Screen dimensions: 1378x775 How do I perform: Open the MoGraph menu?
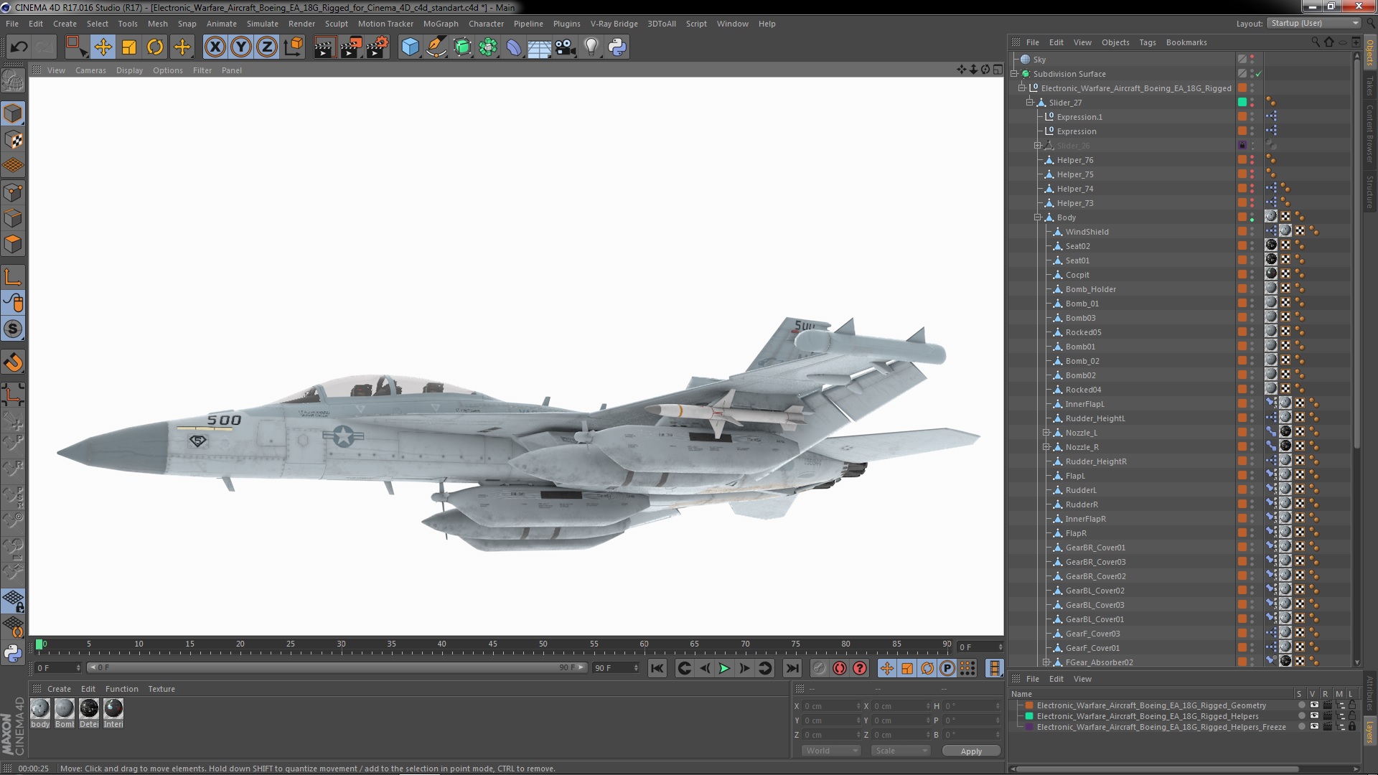click(441, 24)
